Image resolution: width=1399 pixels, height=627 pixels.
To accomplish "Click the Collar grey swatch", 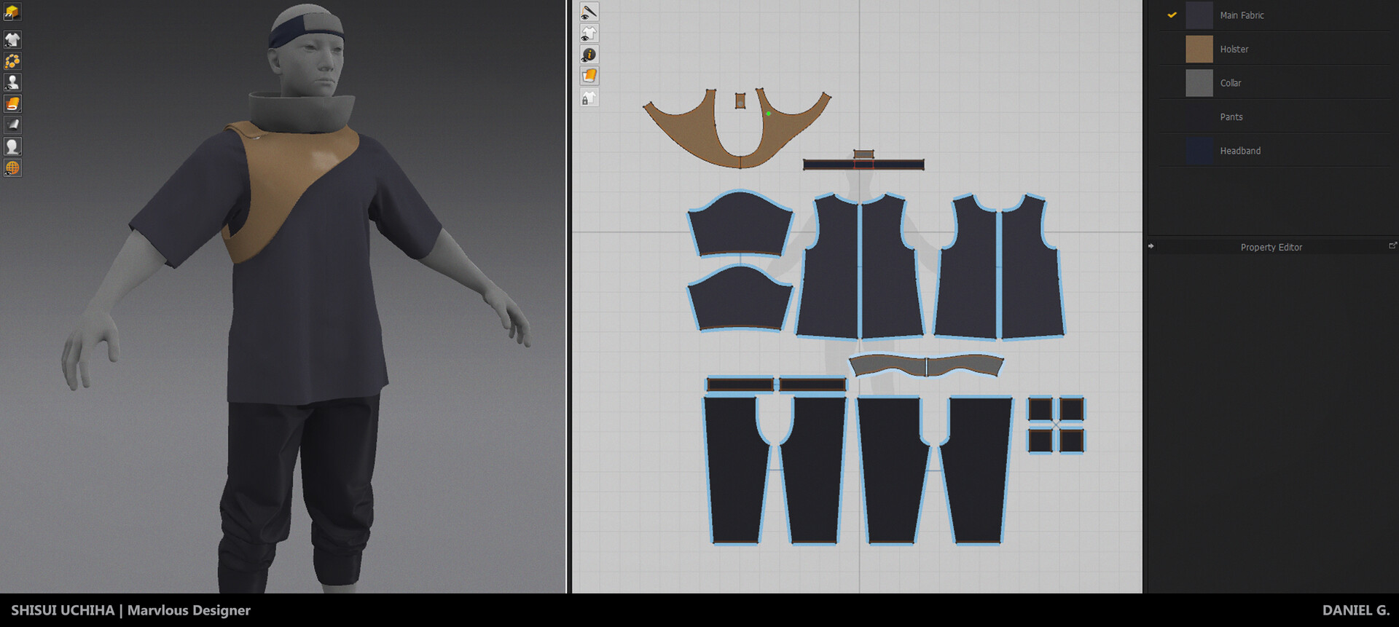I will [x=1199, y=83].
